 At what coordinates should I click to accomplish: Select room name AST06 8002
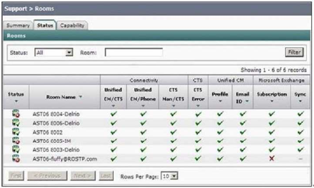pyautogui.click(x=47, y=132)
